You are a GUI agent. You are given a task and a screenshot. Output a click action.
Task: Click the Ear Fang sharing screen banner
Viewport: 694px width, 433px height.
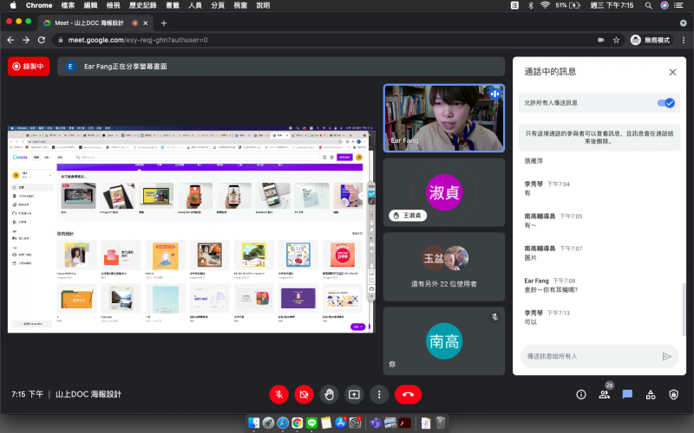coord(281,67)
